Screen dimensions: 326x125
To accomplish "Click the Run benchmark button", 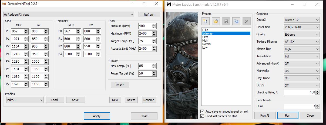I will pos(288,116).
